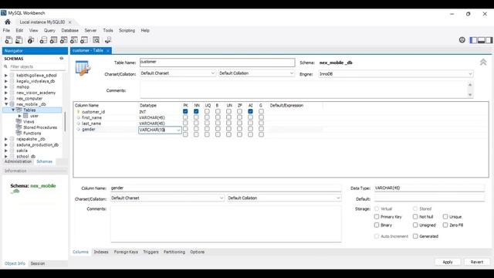Click the Apply button
The width and height of the screenshot is (494, 278).
point(448,262)
